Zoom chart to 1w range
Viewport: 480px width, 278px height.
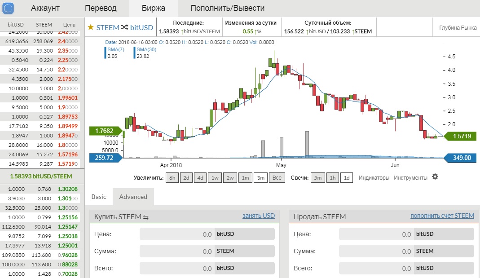tap(215, 178)
